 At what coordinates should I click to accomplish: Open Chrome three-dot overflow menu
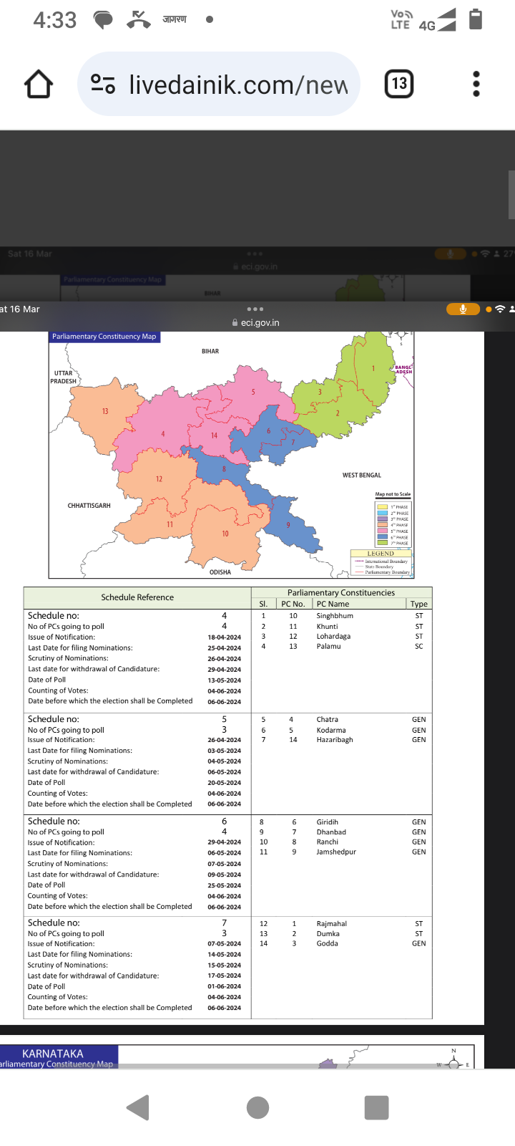476,85
